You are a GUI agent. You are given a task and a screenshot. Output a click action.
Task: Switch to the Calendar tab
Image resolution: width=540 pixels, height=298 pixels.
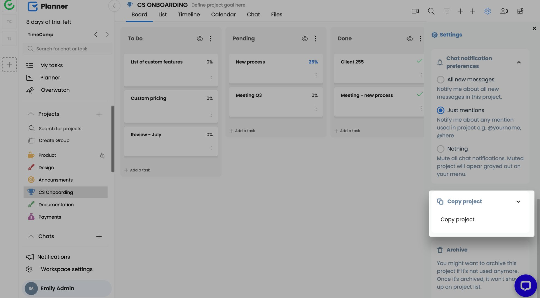223,15
